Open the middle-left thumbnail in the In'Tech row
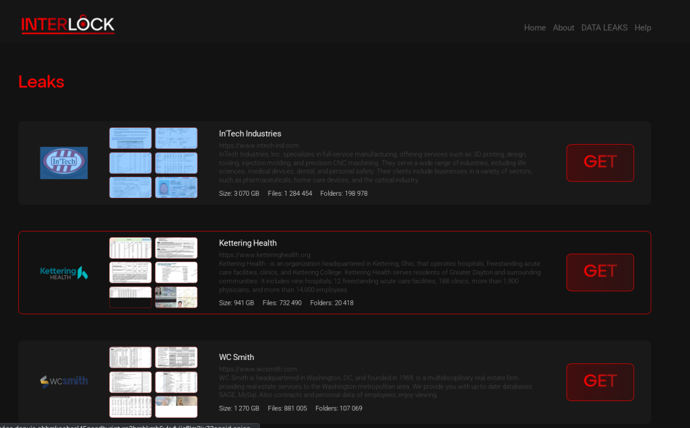 [x=130, y=163]
